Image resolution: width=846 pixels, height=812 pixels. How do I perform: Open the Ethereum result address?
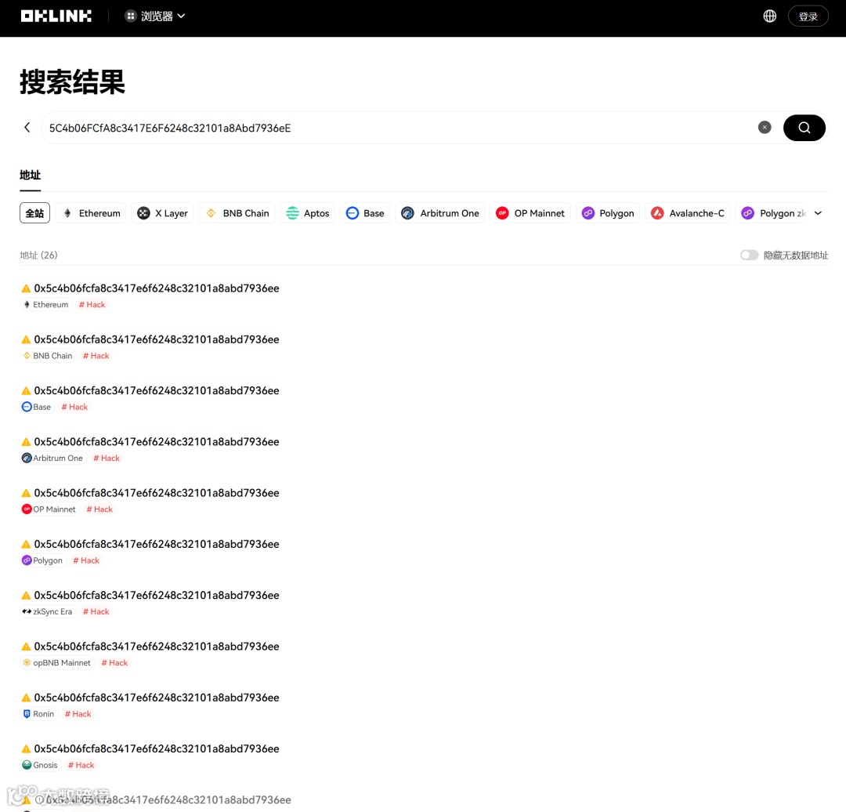(x=157, y=288)
